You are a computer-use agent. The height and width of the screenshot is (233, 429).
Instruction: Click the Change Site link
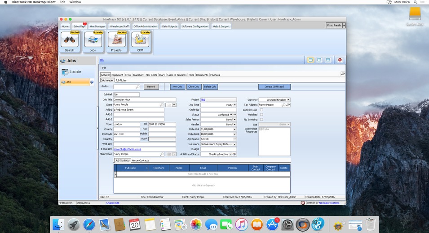(x=112, y=203)
